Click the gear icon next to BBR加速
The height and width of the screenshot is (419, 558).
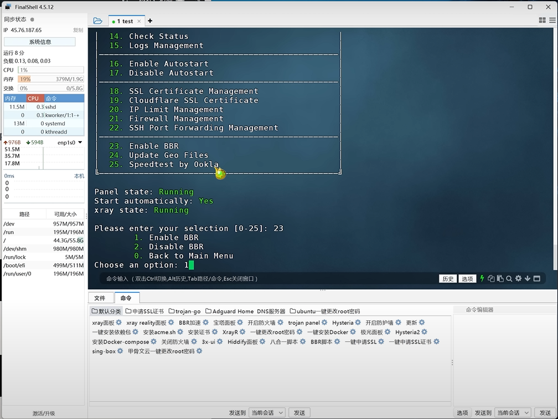[204, 322]
